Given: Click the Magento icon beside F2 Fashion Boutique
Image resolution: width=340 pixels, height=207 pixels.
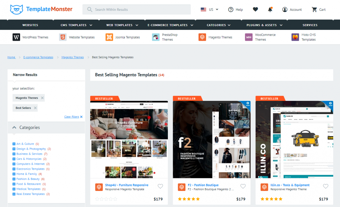Looking at the screenshot, I should [182, 187].
